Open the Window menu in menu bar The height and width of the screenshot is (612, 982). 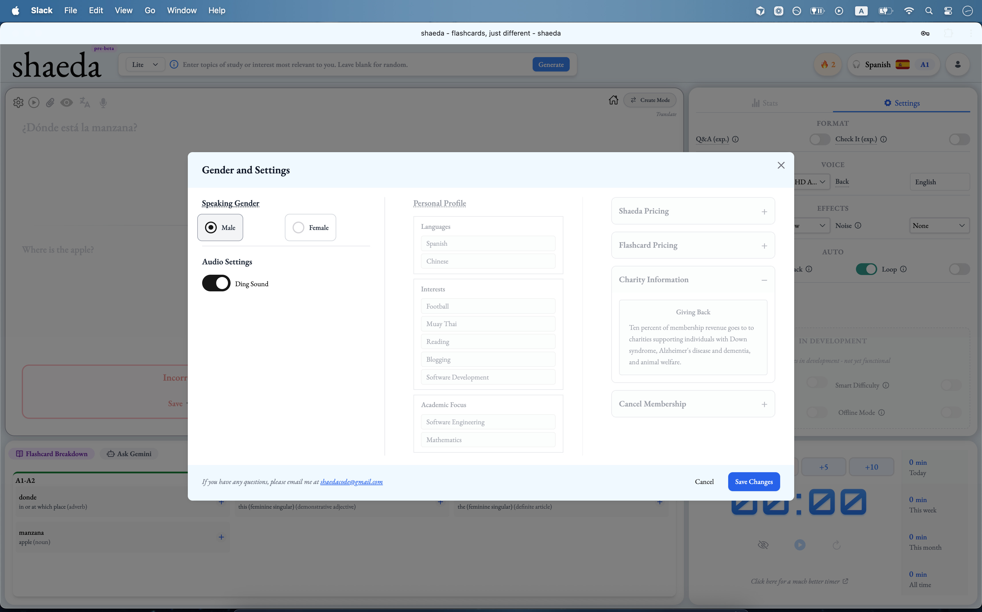(x=181, y=11)
